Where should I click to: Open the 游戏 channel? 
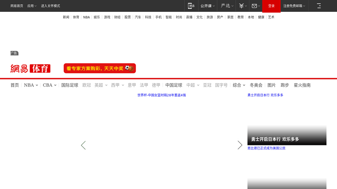(x=107, y=17)
